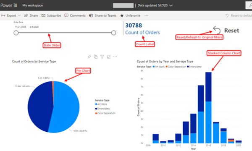Pin the pie chart visual
This screenshot has height=151, width=252.
coord(89,57)
